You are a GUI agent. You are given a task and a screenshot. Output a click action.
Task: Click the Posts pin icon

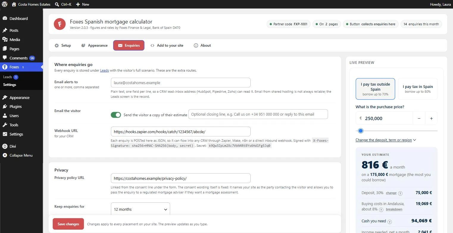[5, 30]
